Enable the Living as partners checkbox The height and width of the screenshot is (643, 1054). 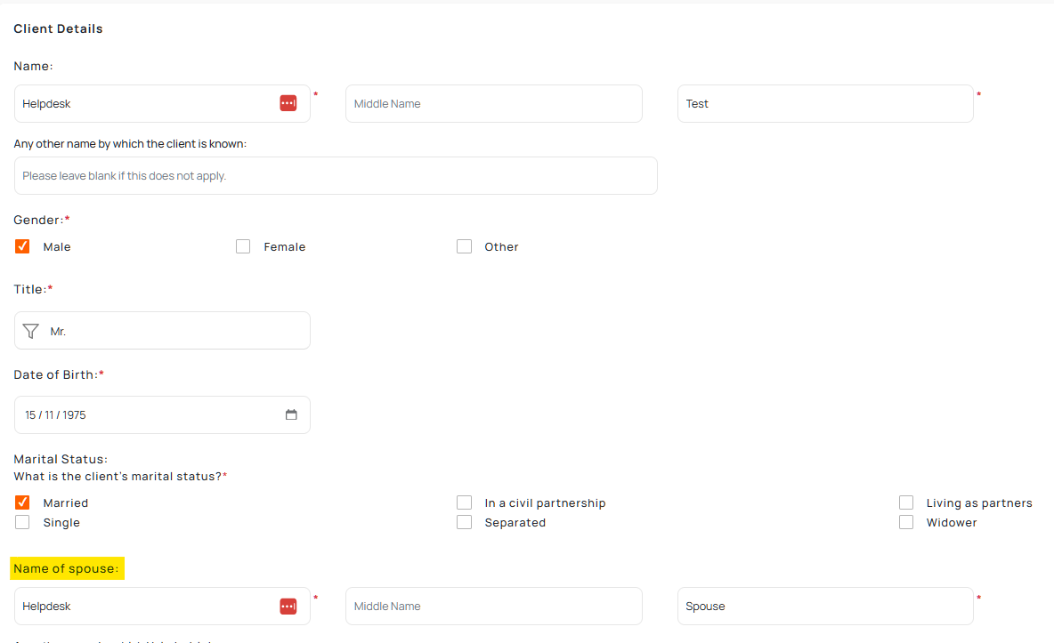point(906,502)
